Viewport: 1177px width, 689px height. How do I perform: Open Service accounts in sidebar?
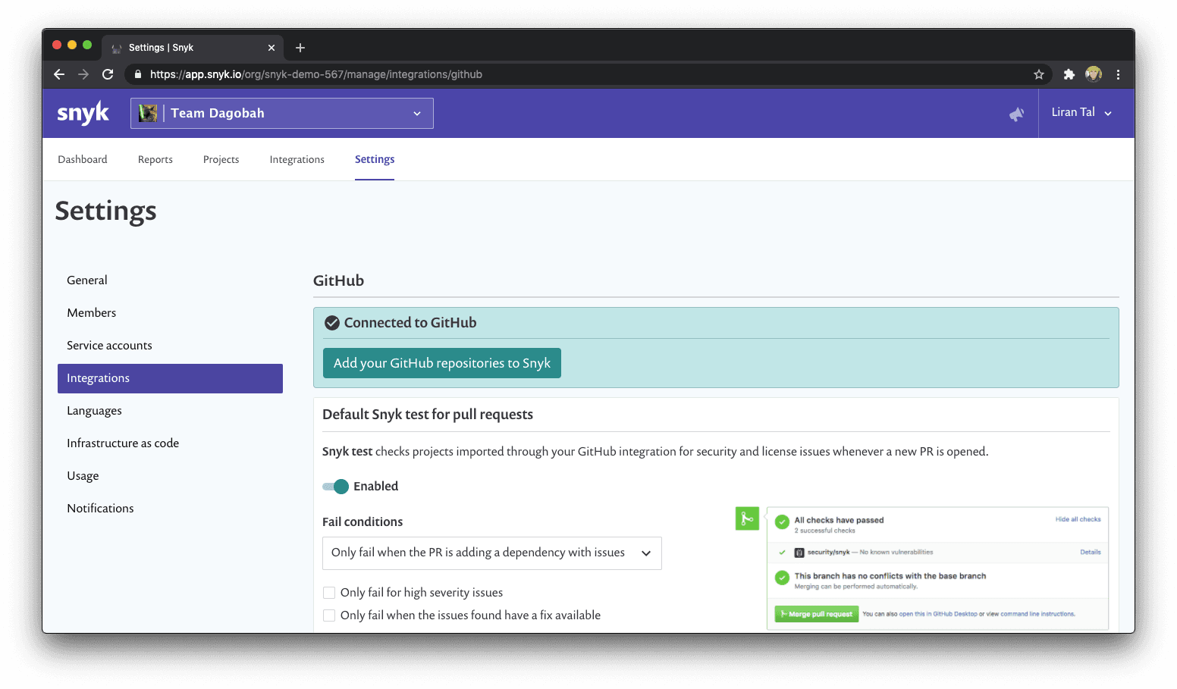[x=109, y=346]
